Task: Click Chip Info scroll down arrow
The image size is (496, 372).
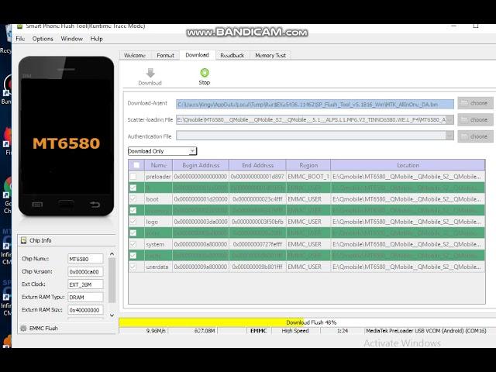Action: [x=112, y=315]
